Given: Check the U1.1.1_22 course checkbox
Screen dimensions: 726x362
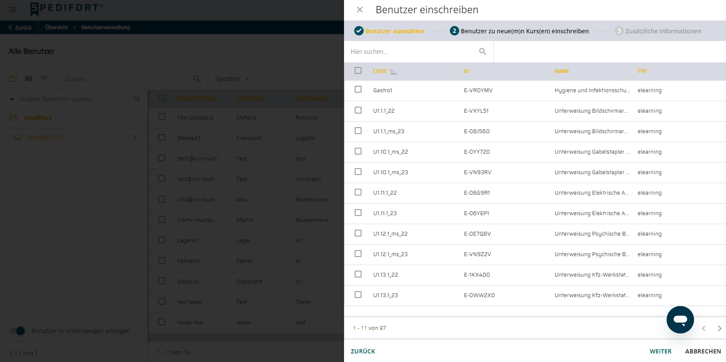Looking at the screenshot, I should (x=358, y=110).
